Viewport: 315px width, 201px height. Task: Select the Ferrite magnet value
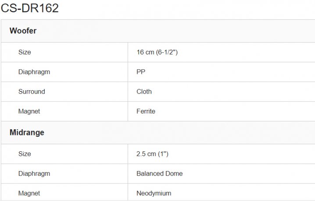pos(146,111)
